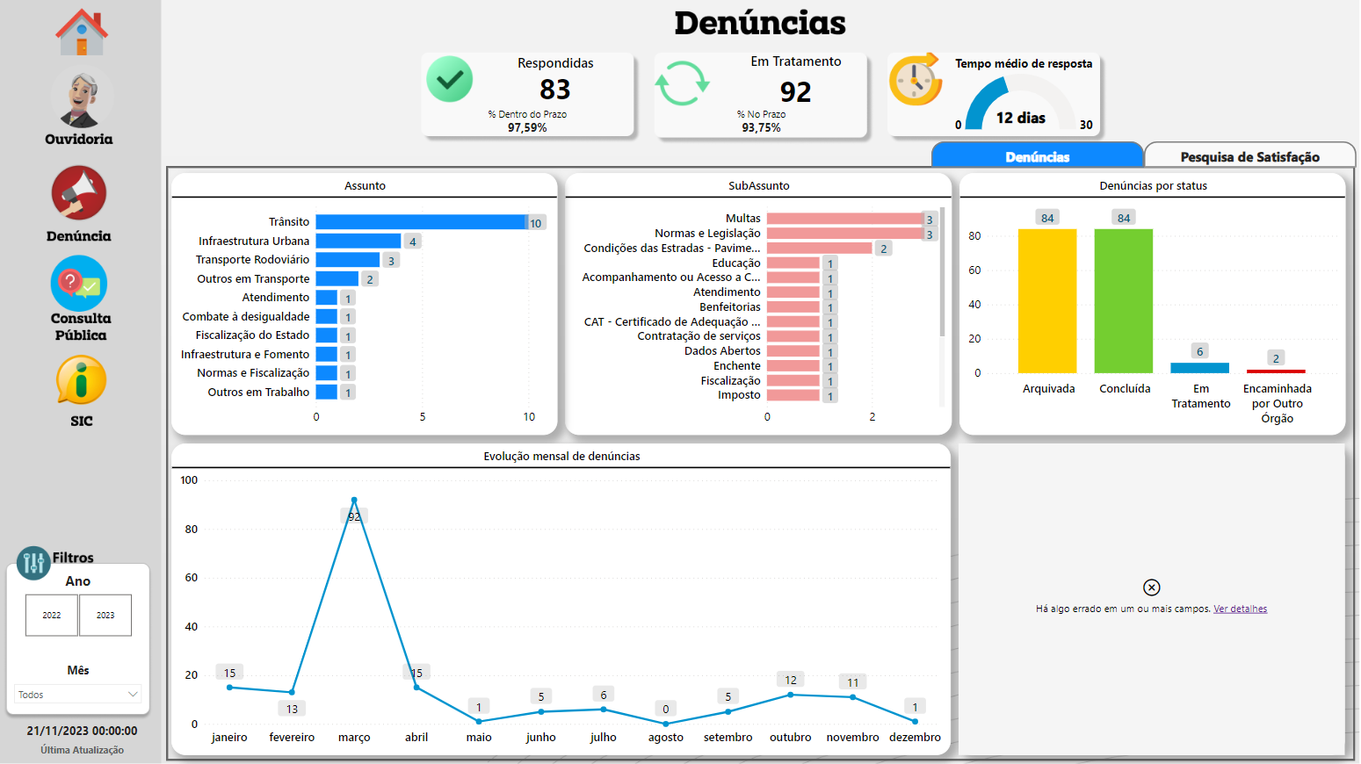1361x764 pixels.
Task: Click the home icon in the sidebar
Action: pos(80,31)
